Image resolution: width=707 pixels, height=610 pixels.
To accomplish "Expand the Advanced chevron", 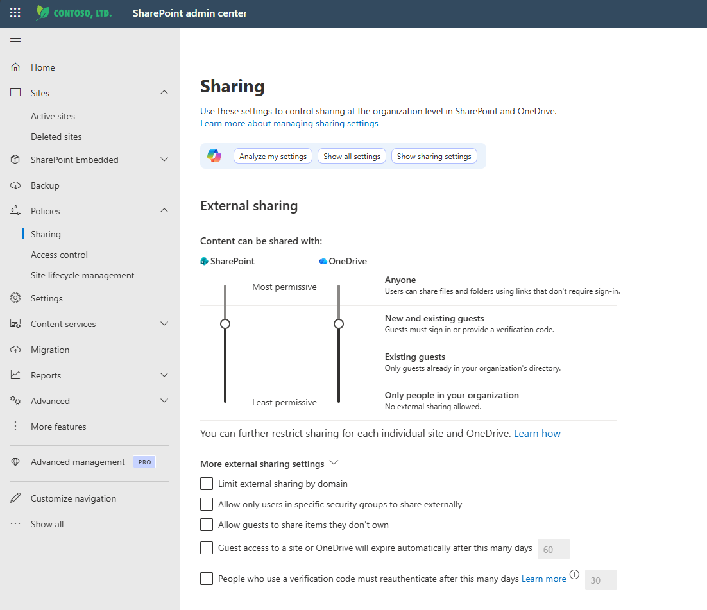I will click(x=164, y=400).
